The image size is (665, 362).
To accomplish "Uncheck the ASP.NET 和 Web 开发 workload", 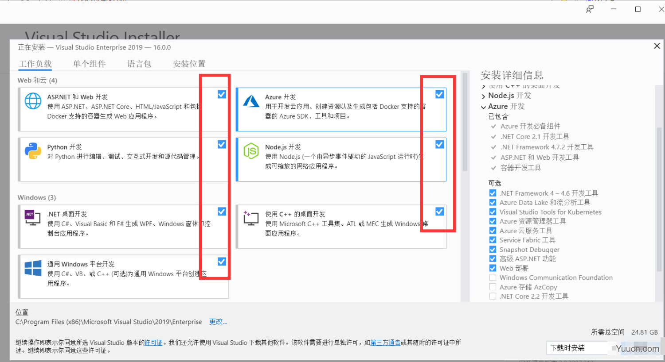I will [222, 94].
